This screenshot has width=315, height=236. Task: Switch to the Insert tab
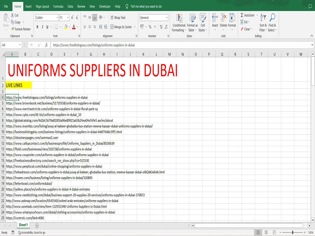coord(28,6)
